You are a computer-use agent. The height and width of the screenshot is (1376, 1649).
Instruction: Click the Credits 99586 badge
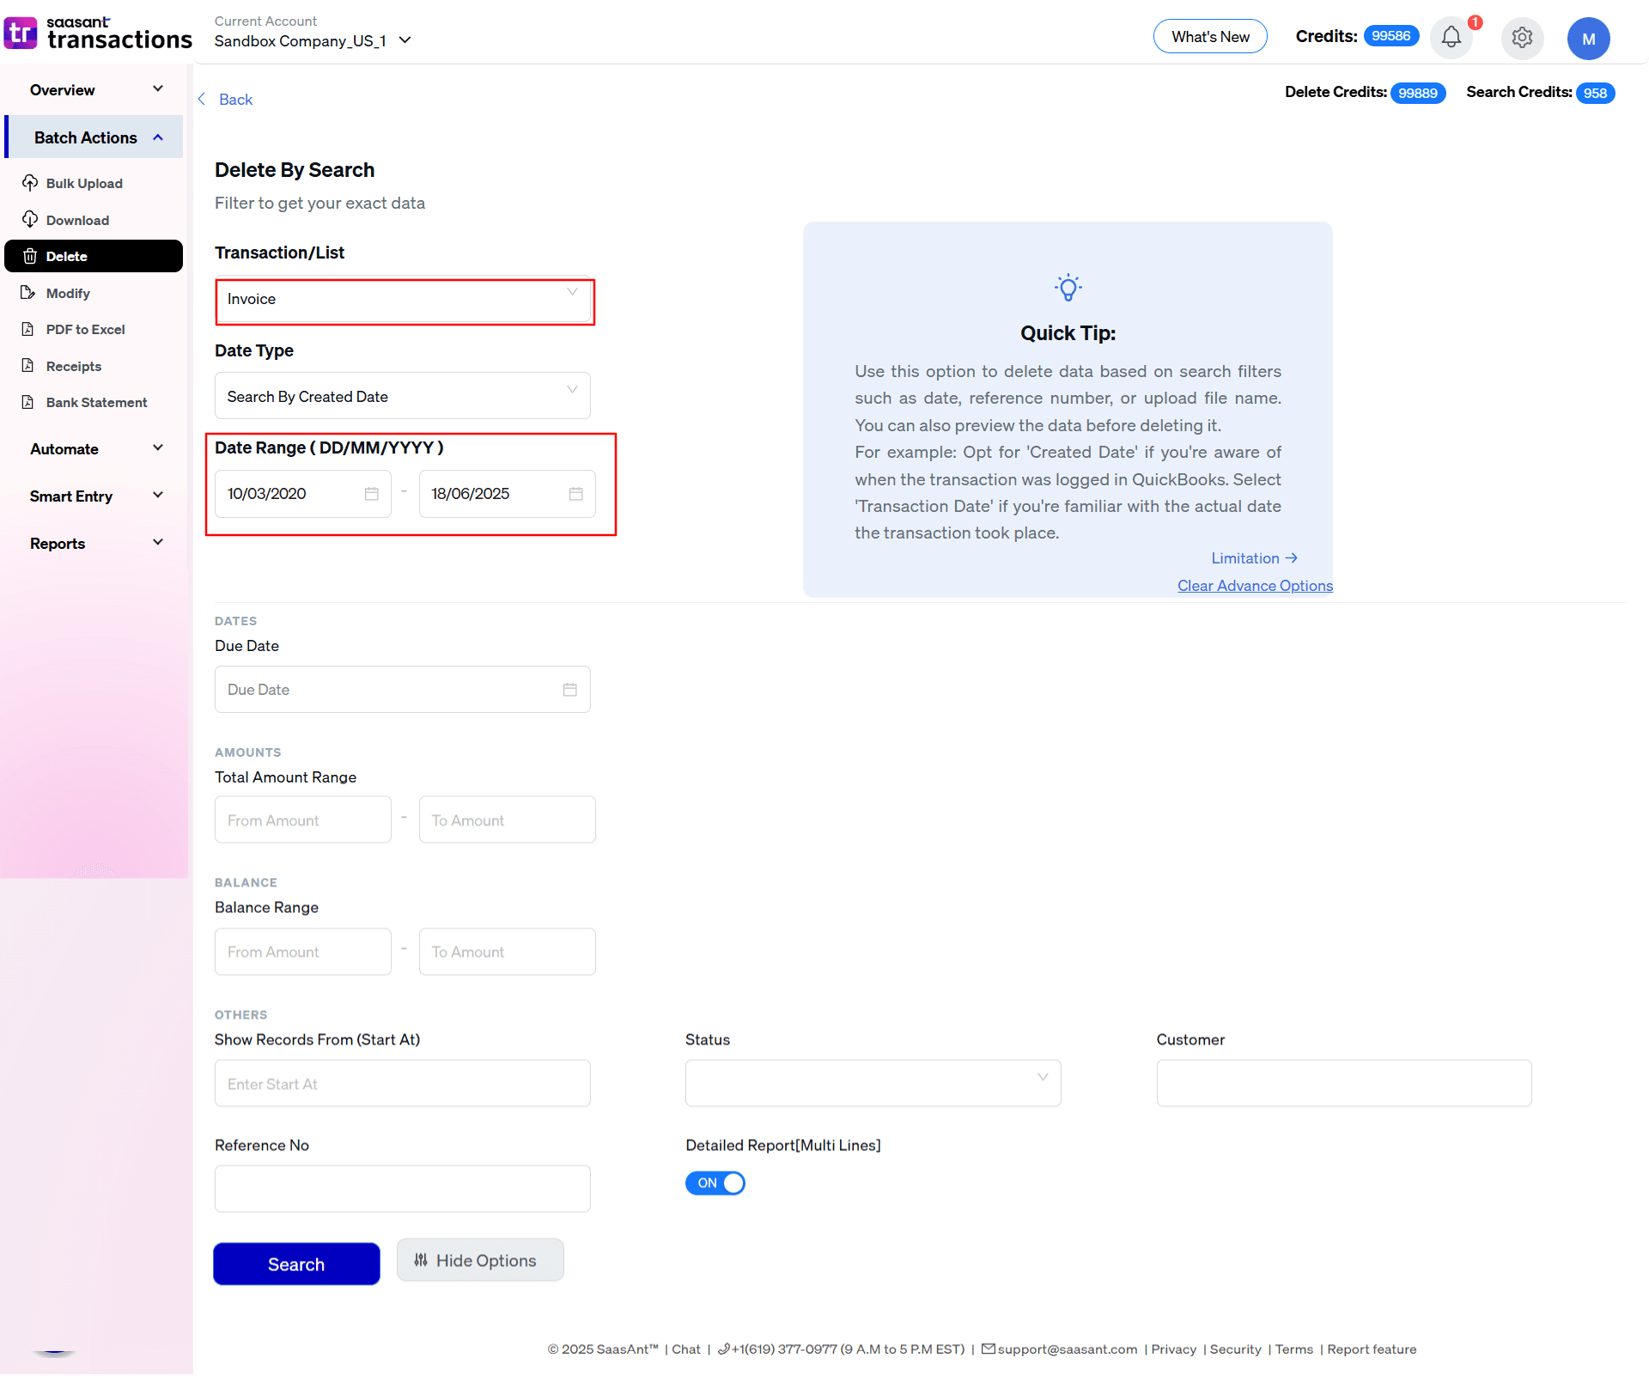[1390, 36]
